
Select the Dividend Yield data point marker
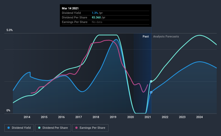(151, 92)
